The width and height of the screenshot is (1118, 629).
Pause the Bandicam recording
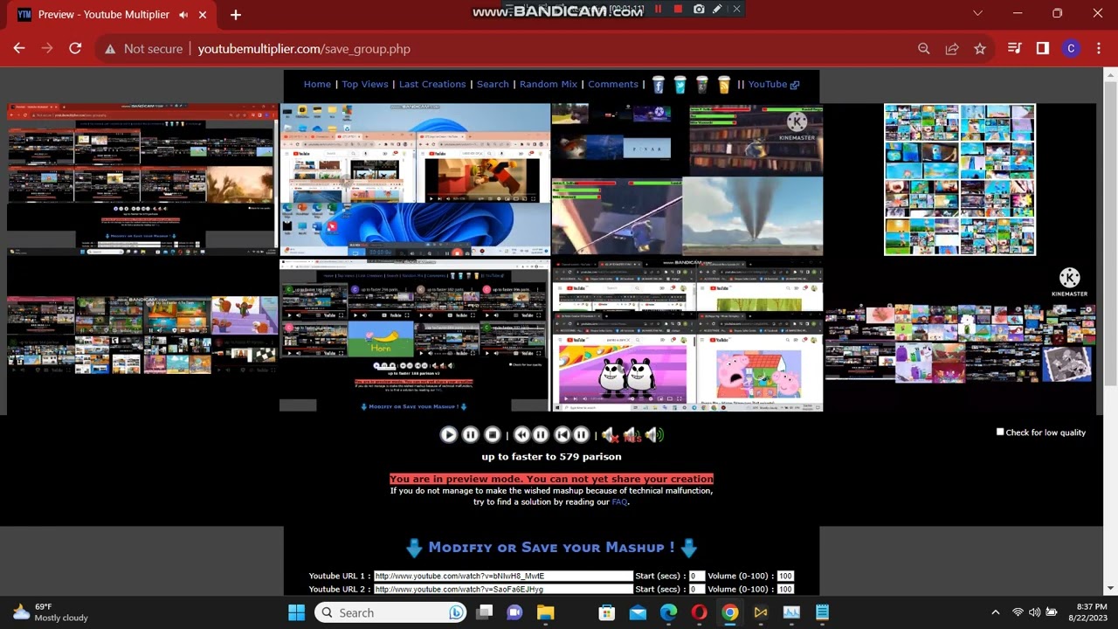[658, 10]
